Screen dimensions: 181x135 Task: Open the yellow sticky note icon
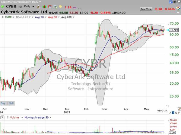click(x=61, y=7)
